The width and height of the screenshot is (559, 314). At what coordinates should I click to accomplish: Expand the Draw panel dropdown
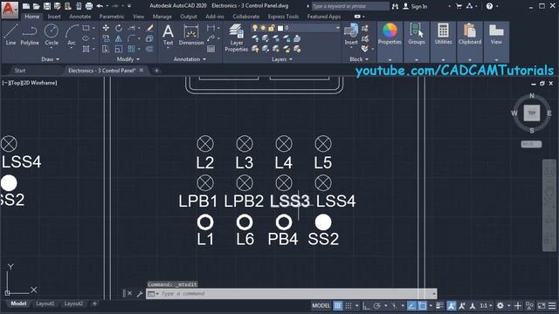point(50,59)
